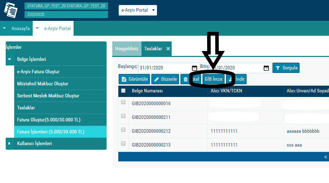Click the Başlangıç date input field
This screenshot has height=183, width=329.
tap(164, 68)
